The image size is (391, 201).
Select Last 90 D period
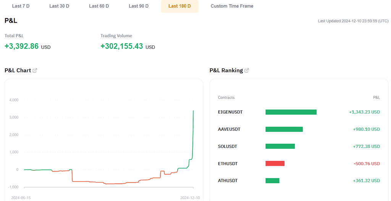[139, 6]
